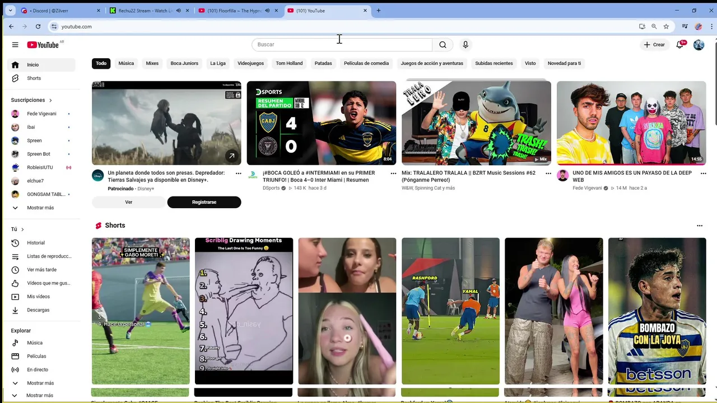This screenshot has height=403, width=717.
Task: Select the Subidas recientes chip
Action: [x=494, y=63]
